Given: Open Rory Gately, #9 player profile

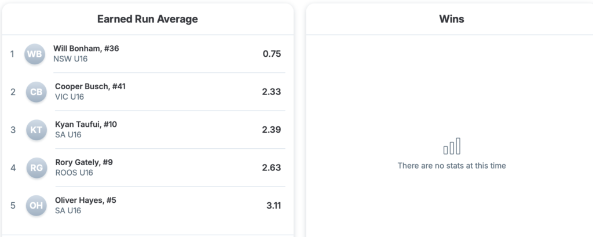Looking at the screenshot, I should tap(84, 162).
